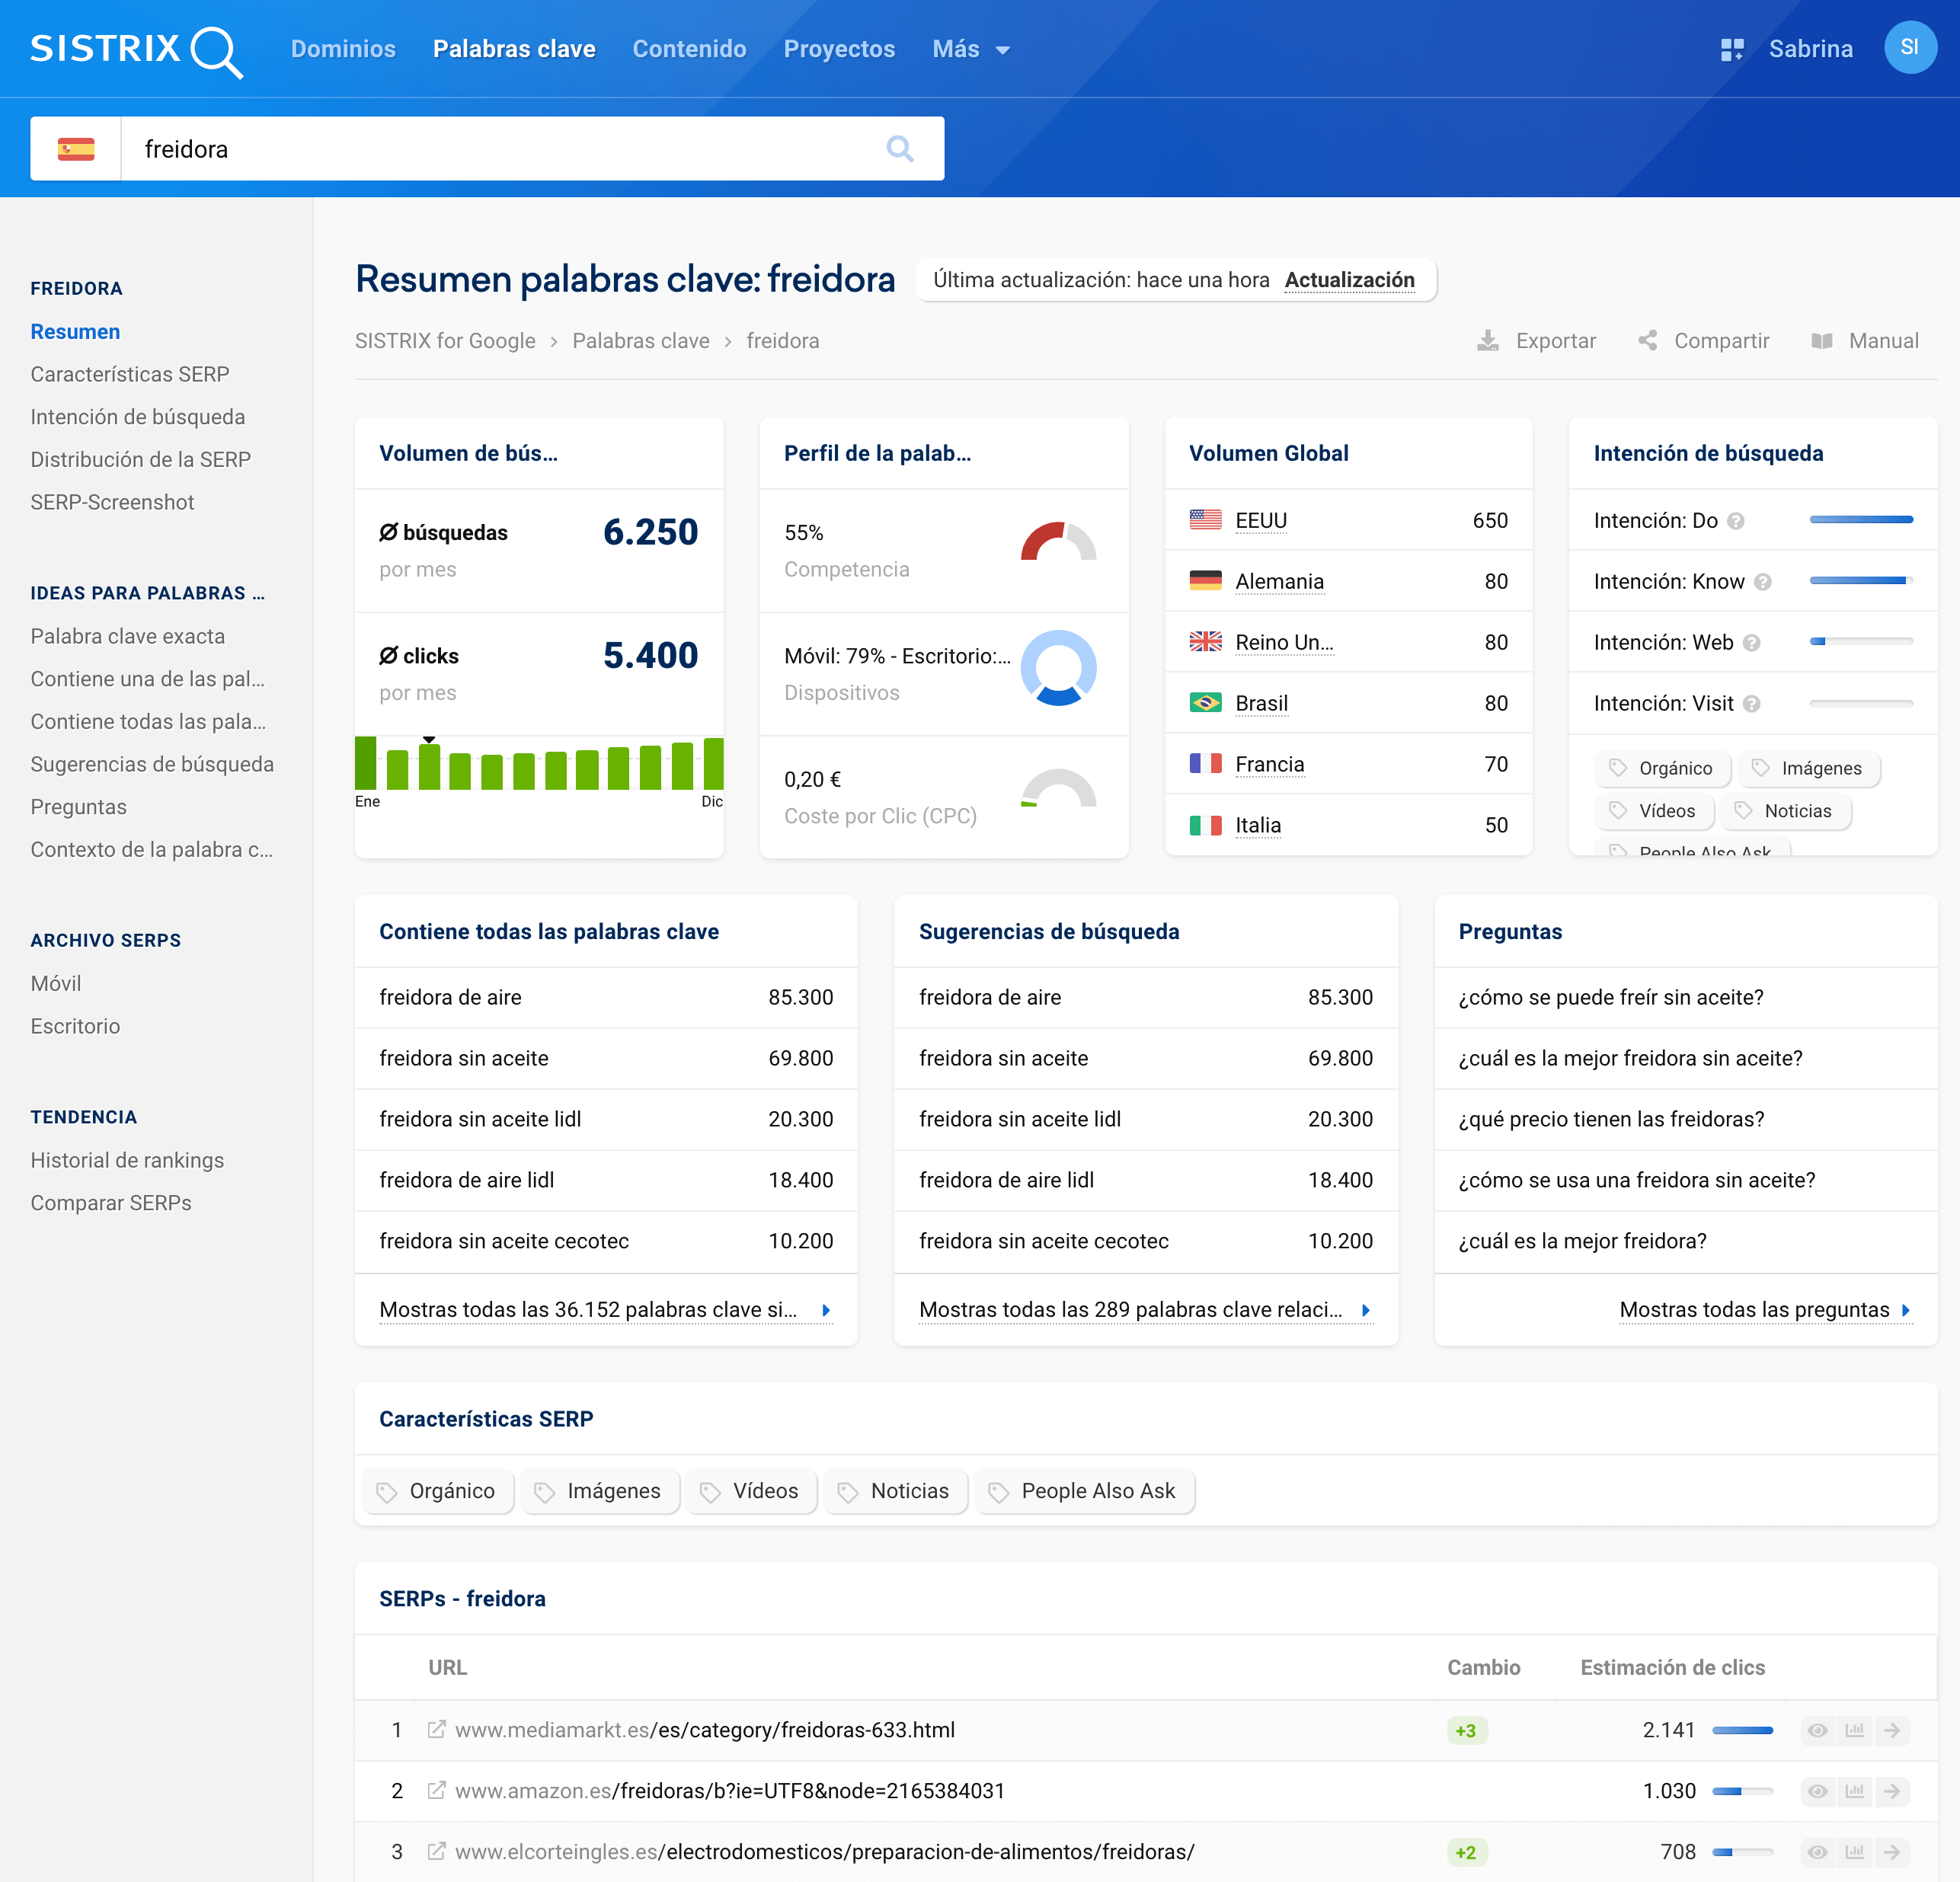Click the Intención: Do progress bar
The width and height of the screenshot is (1960, 1882).
coord(1860,520)
